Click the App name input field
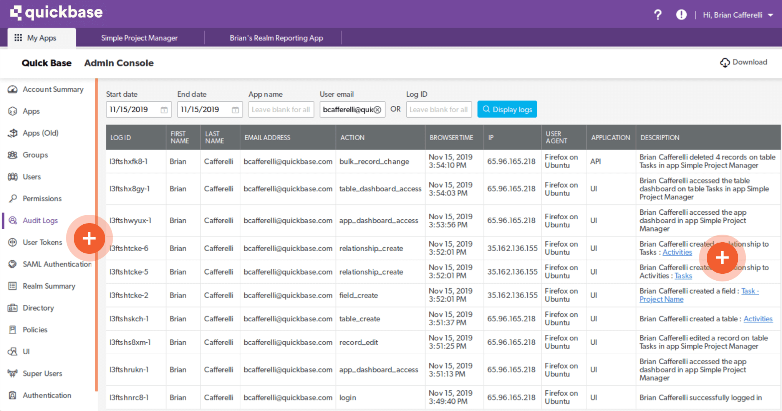Image resolution: width=782 pixels, height=411 pixels. 281,110
